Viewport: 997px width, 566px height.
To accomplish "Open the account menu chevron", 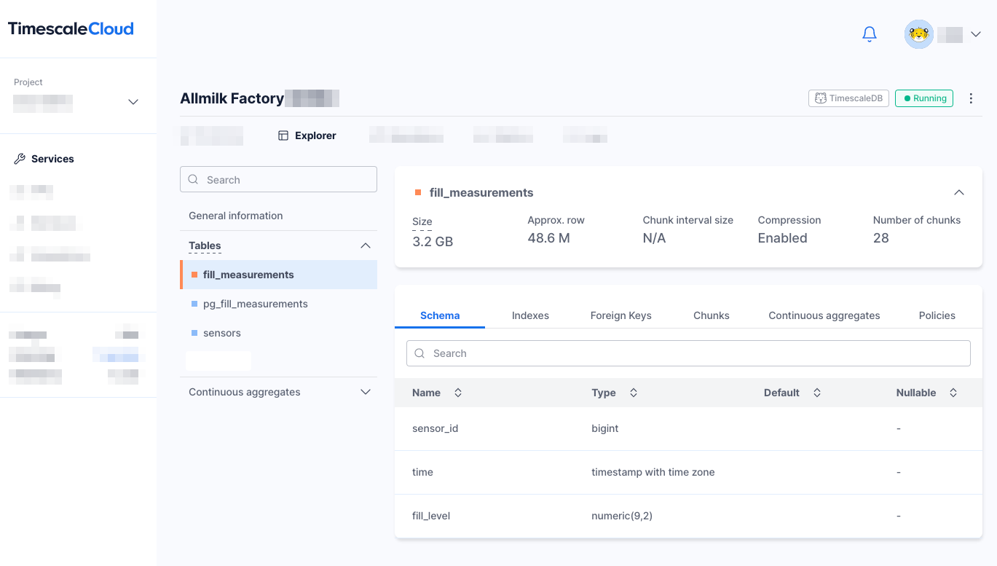I will [x=975, y=34].
